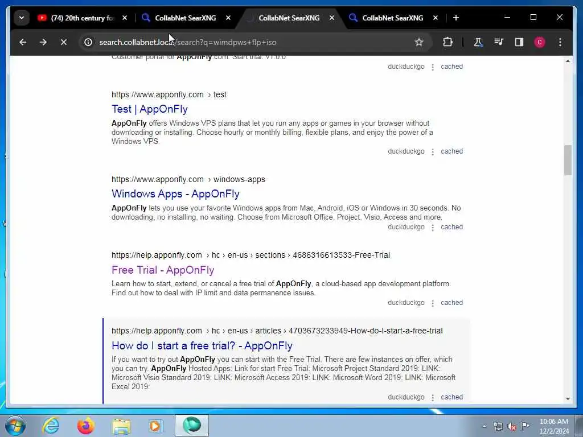The image size is (583, 437).
Task: Open cached link for Free Trial result
Action: click(451, 303)
